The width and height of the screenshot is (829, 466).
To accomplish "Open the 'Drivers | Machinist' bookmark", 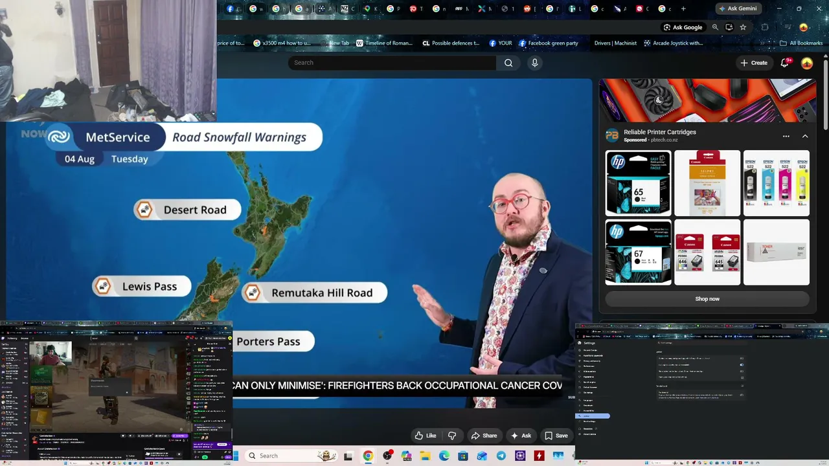I will click(615, 43).
